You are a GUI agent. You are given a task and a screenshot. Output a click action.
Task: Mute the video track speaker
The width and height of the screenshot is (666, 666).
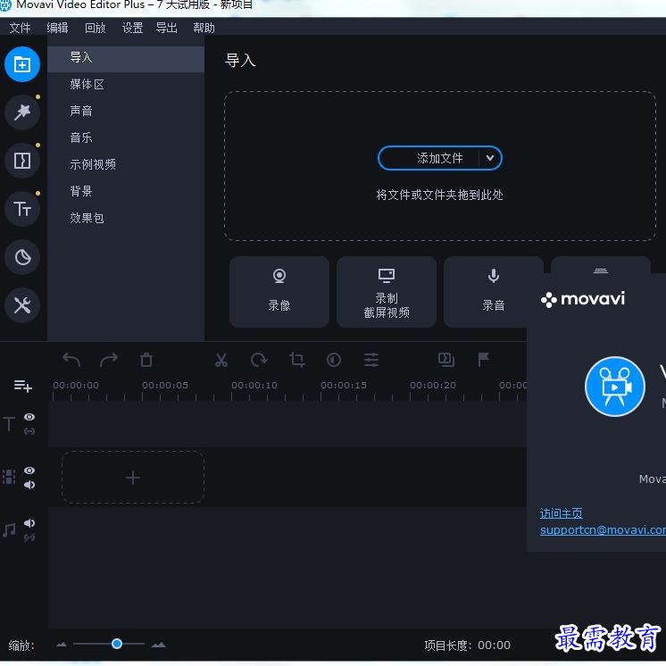29,485
